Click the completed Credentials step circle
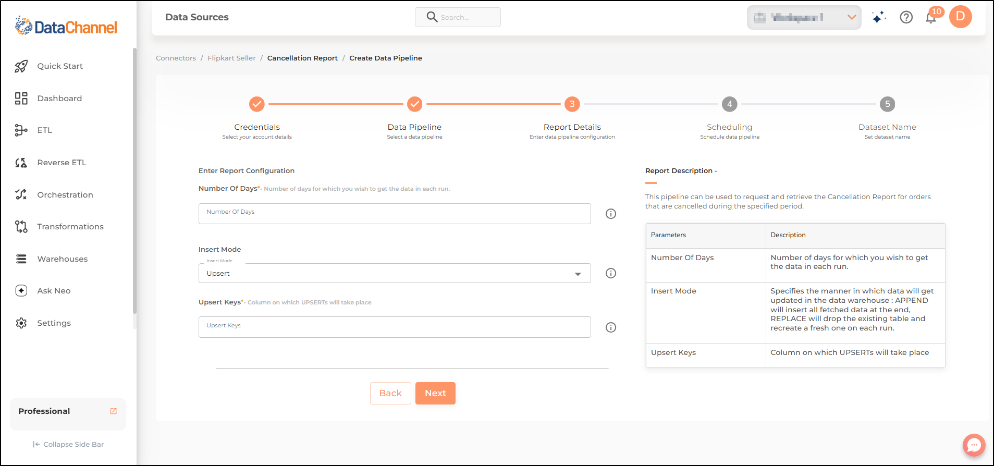The height and width of the screenshot is (466, 994). pos(257,104)
